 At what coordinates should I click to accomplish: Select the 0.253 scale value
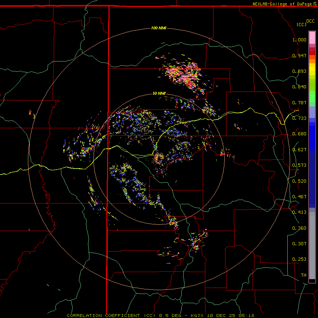pyautogui.click(x=299, y=259)
